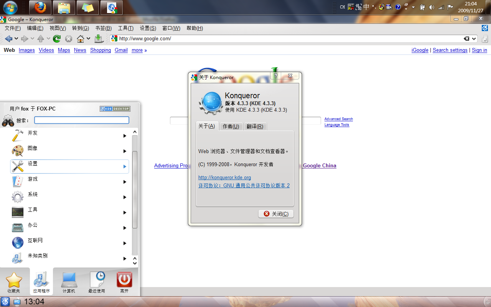Open Firefox from the Windows taskbar
Screen dimensions: 491x307
pos(40,7)
